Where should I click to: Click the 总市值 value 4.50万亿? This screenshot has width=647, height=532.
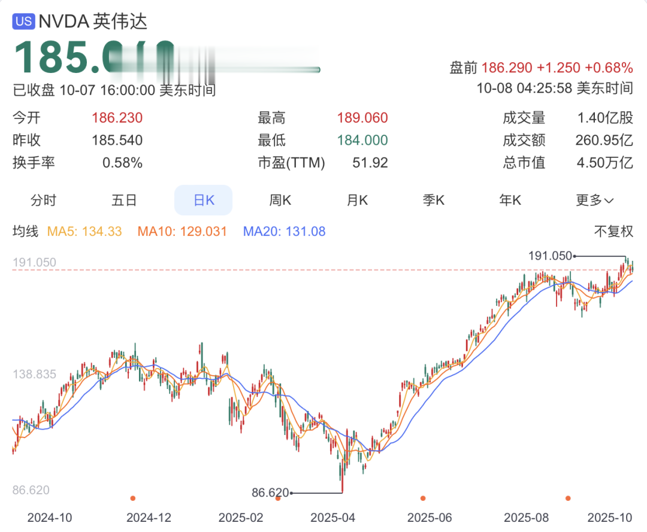point(605,163)
